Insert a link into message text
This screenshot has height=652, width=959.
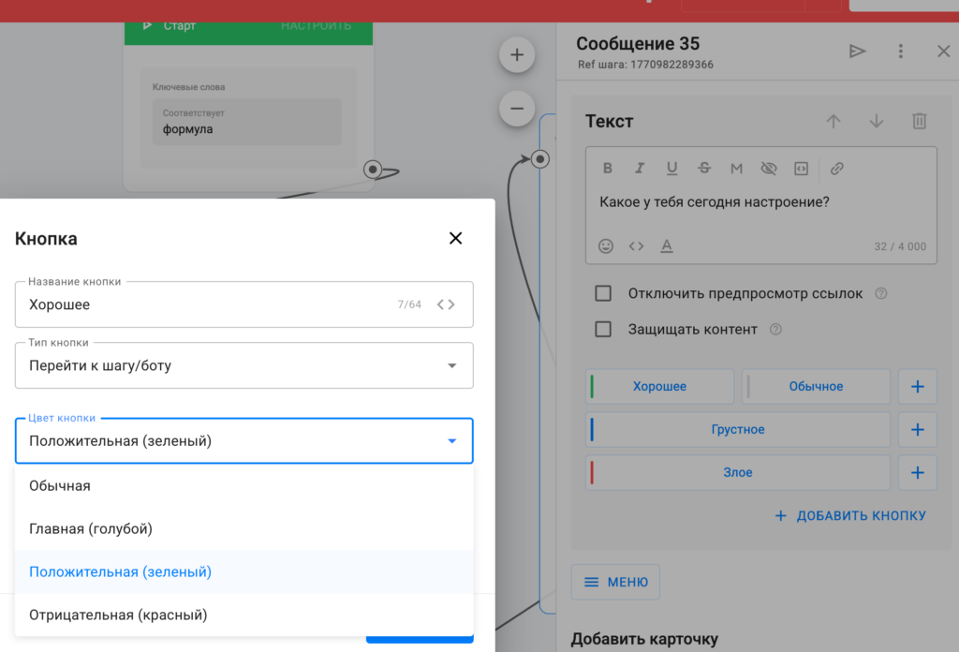coord(837,169)
